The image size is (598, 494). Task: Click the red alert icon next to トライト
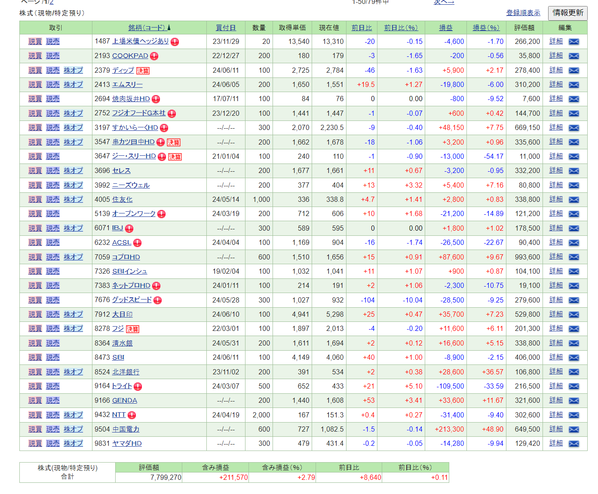[138, 386]
